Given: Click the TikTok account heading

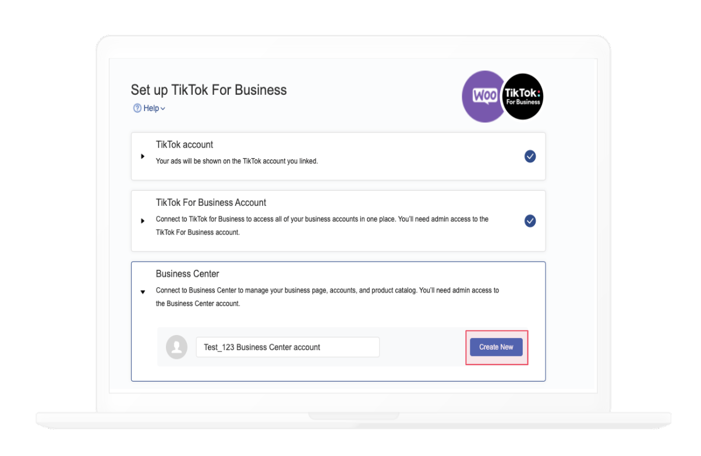Looking at the screenshot, I should point(185,144).
